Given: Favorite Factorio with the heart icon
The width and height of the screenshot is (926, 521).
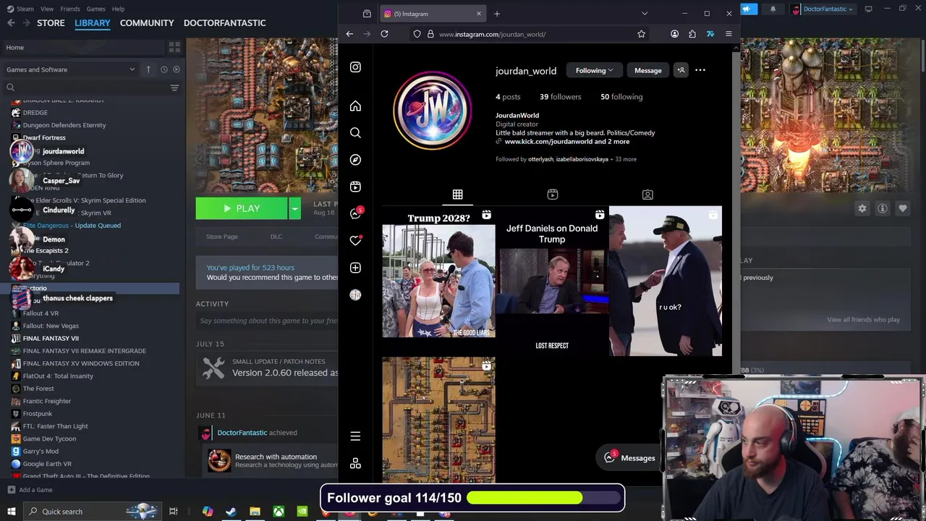Looking at the screenshot, I should [x=903, y=208].
